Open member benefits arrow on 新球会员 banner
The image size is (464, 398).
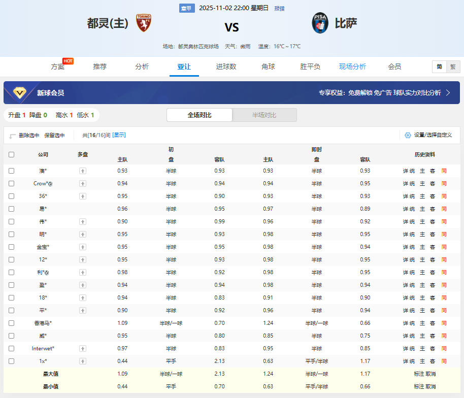(x=448, y=93)
